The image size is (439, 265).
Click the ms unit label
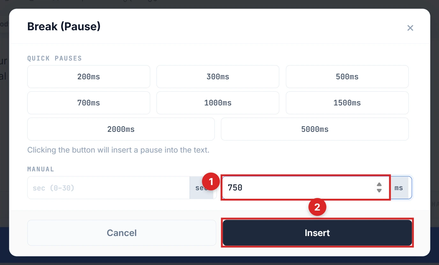coord(399,188)
